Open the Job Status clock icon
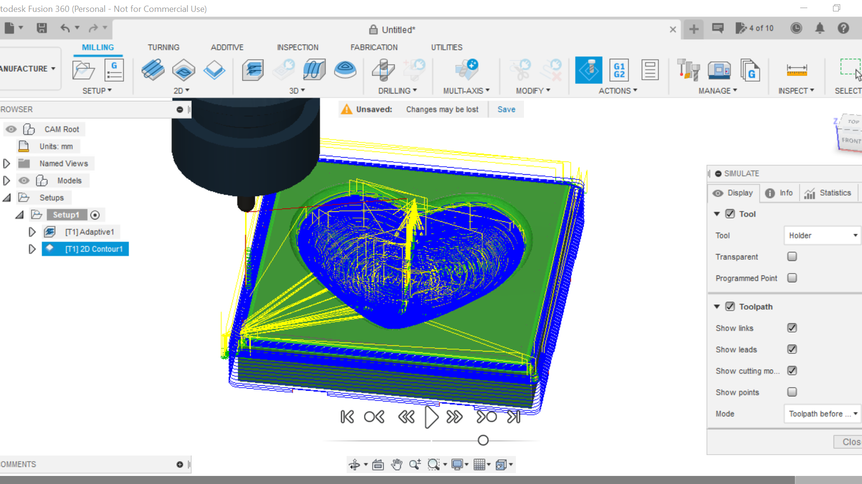Viewport: 862px width, 484px height. pos(796,28)
